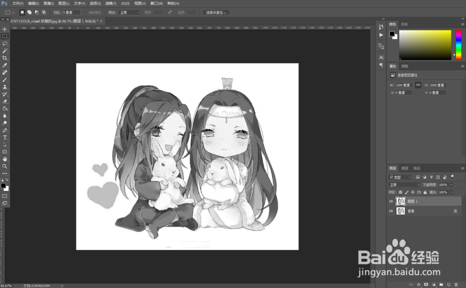Add a layer mask from panel bottom
This screenshot has width=466, height=288.
(x=426, y=285)
